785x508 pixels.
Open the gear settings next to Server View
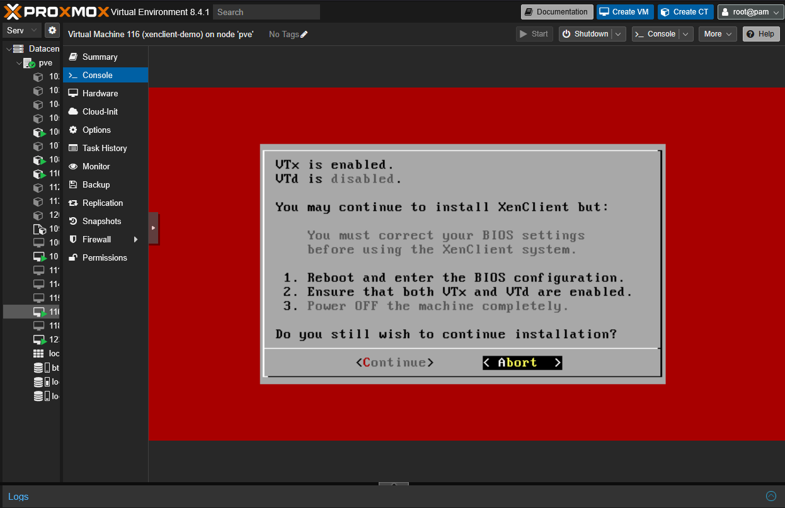[52, 30]
